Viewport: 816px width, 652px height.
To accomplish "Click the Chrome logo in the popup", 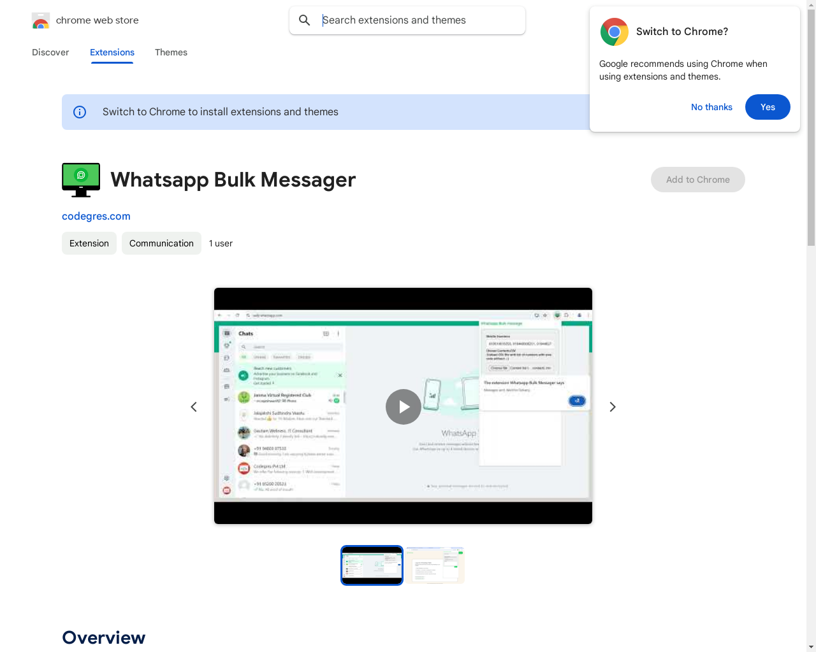I will pyautogui.click(x=615, y=32).
